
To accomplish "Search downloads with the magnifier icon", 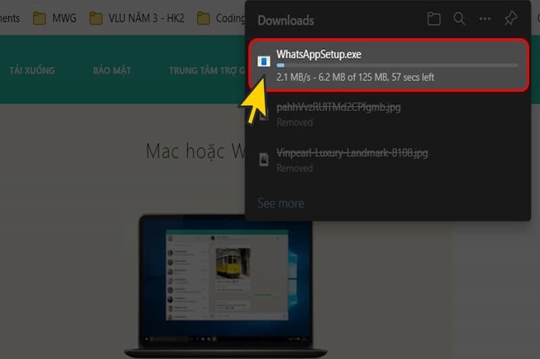I will pyautogui.click(x=459, y=19).
